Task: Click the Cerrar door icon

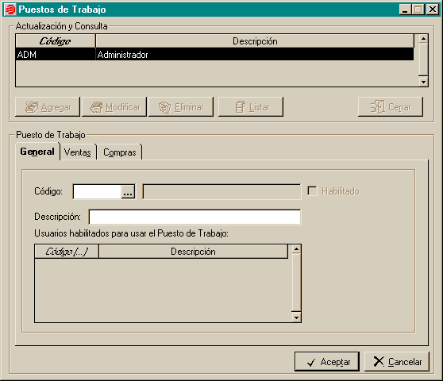Action: pos(378,107)
